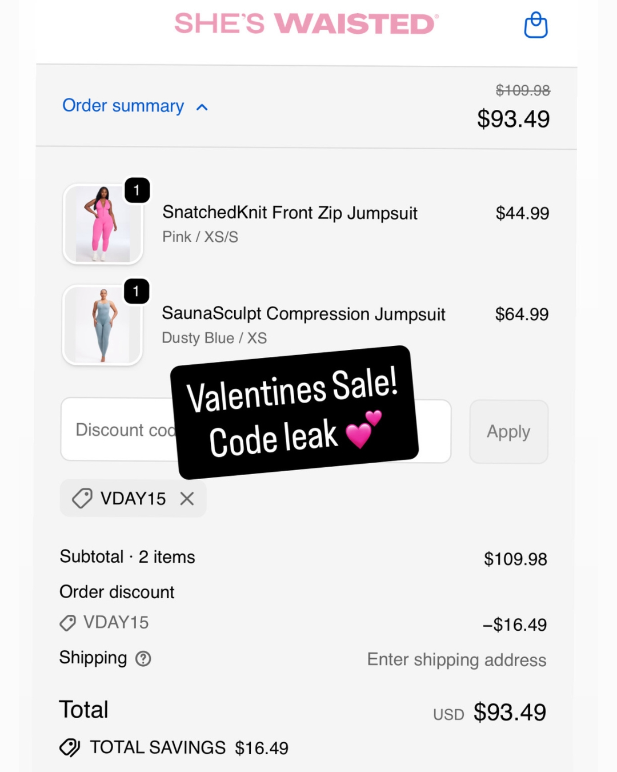Click the quantity badge on pink jumpsuit

click(137, 190)
